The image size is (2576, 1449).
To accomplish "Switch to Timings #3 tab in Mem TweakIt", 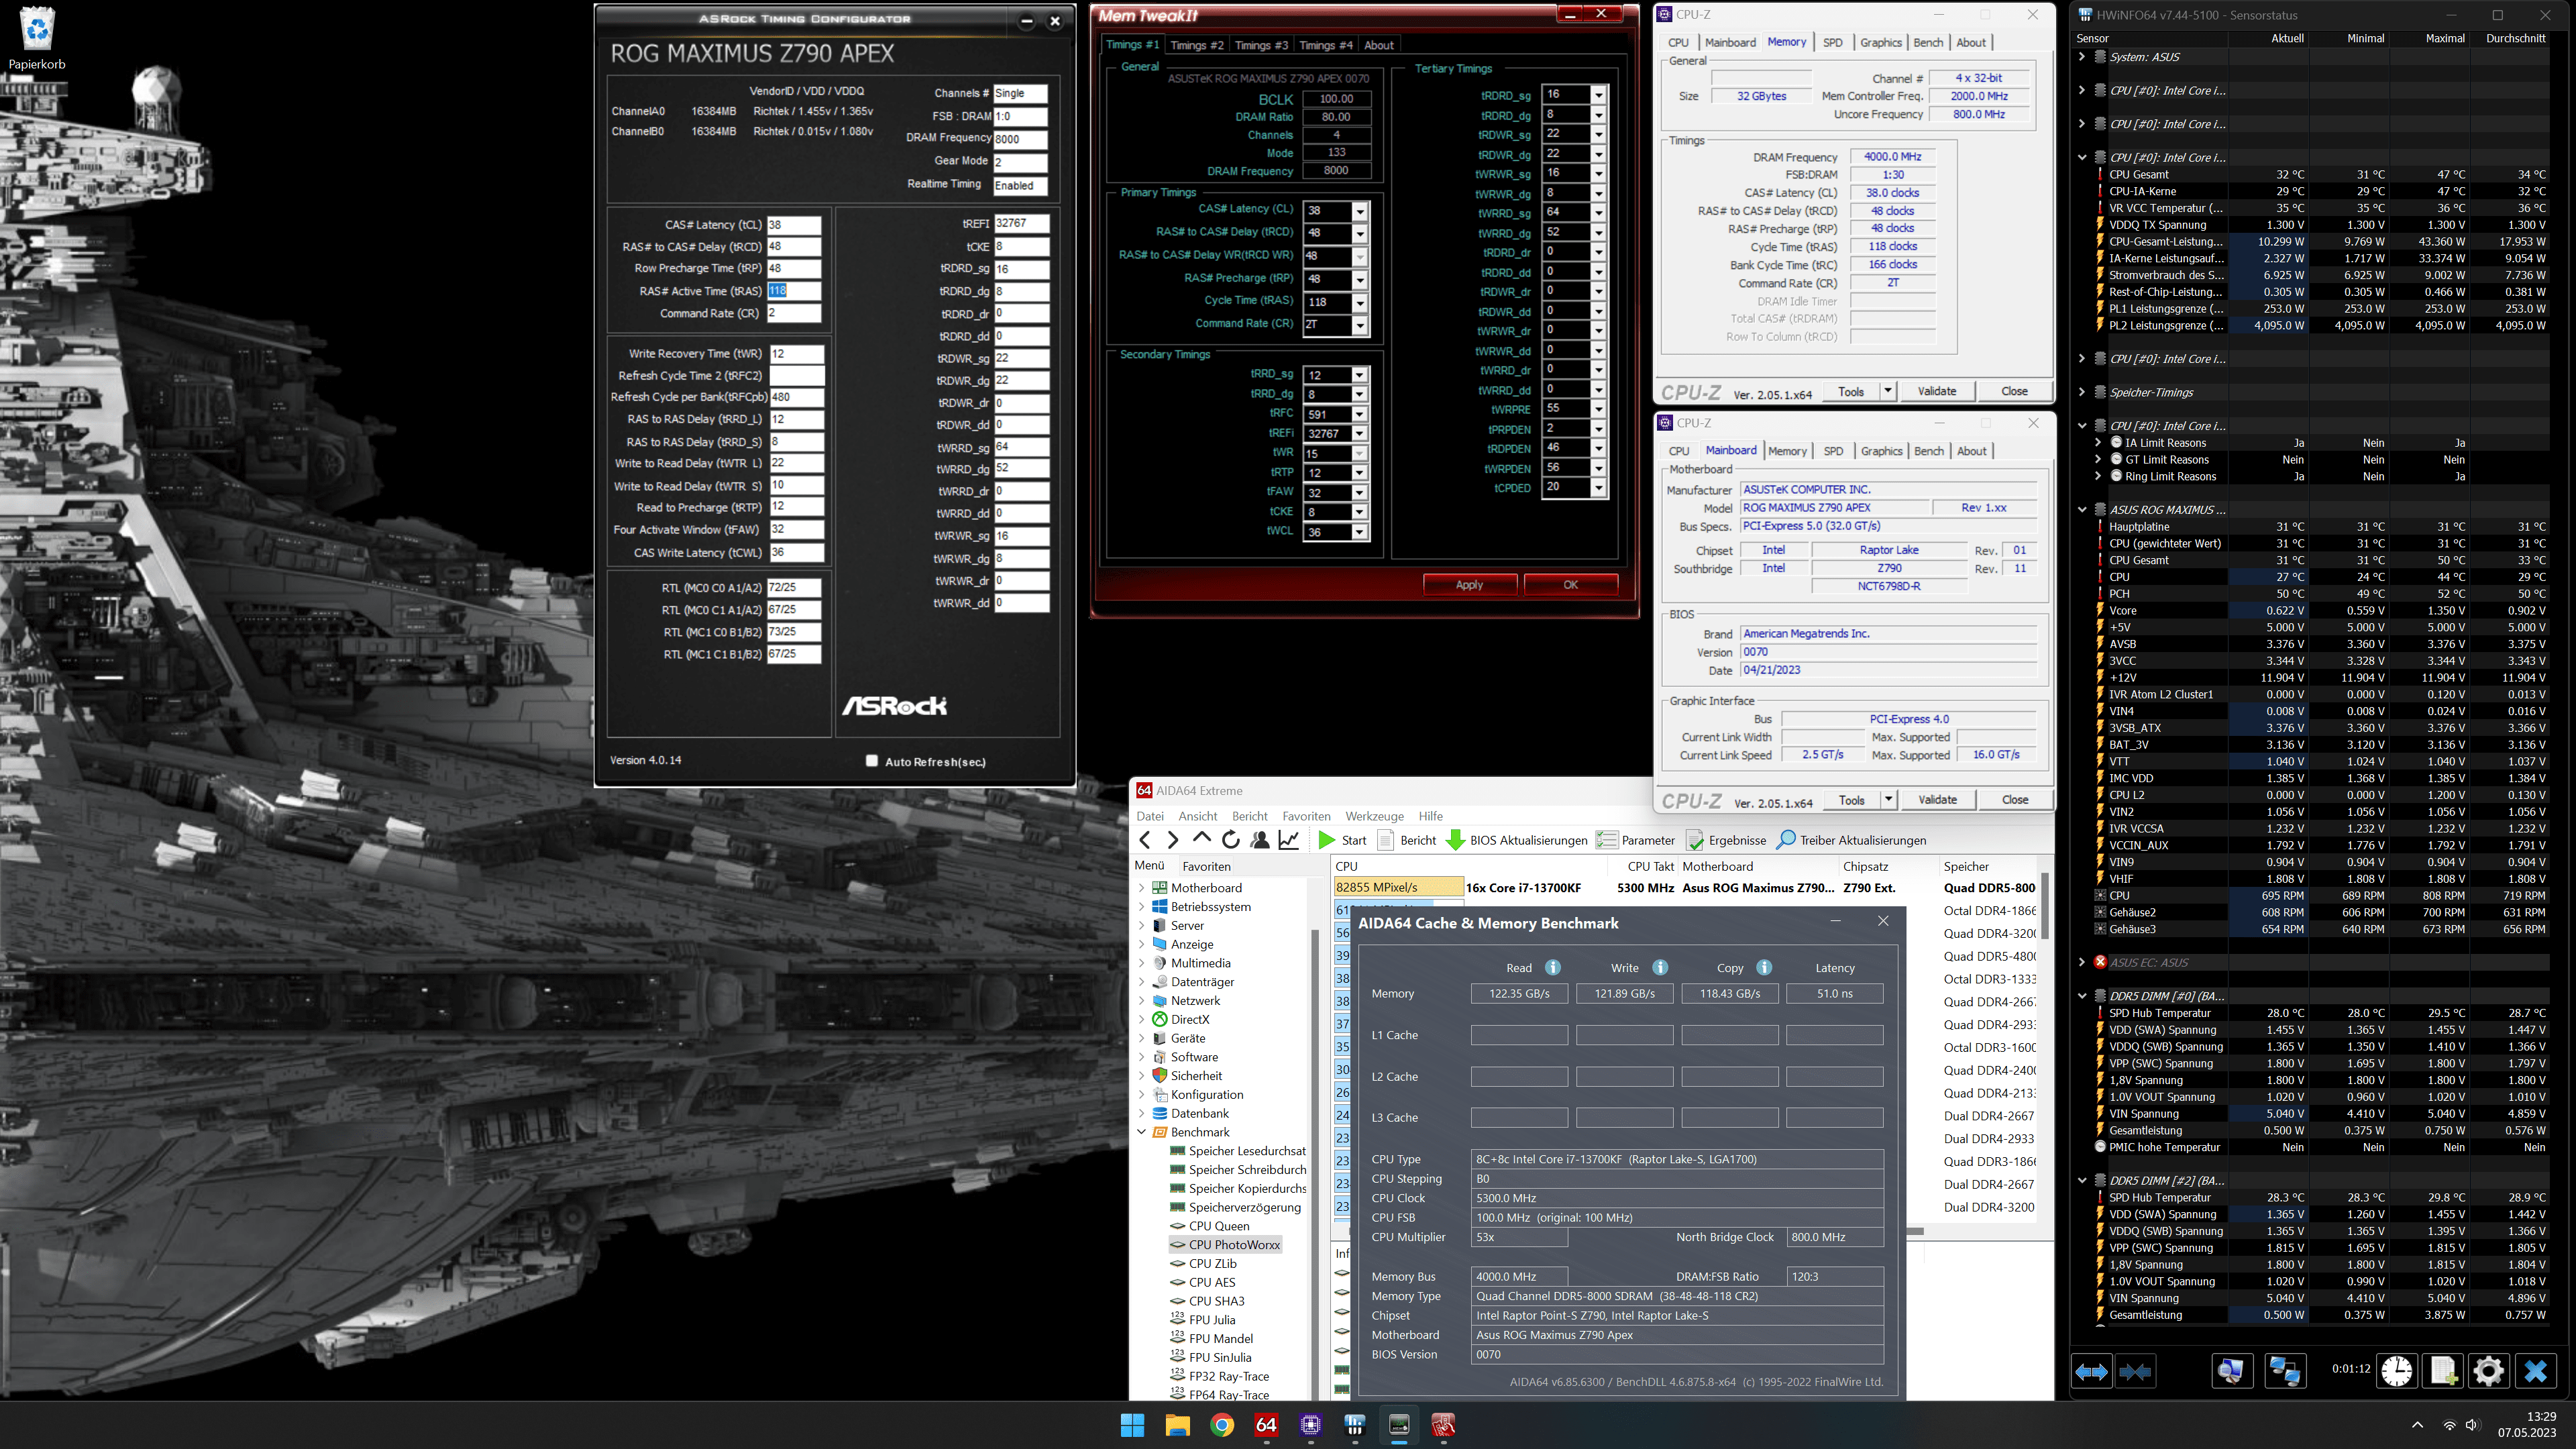I will [1261, 45].
